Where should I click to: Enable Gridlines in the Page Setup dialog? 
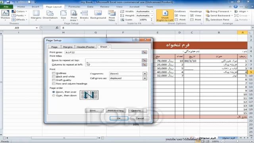[x=54, y=73]
